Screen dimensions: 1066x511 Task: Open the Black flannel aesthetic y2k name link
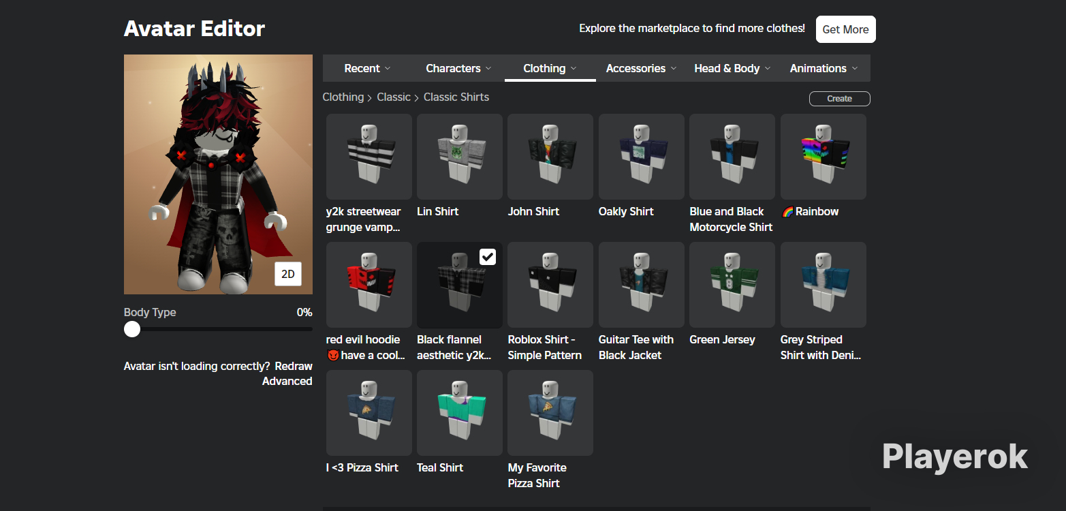tap(454, 347)
